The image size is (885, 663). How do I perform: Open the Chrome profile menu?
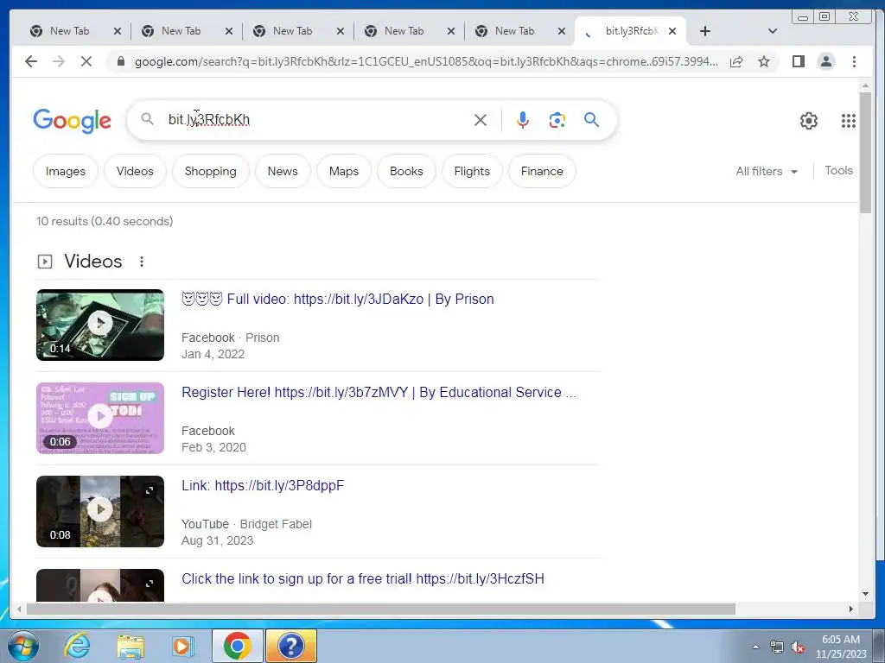825,61
